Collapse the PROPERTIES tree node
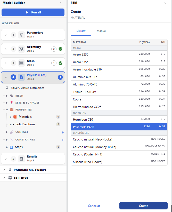The height and width of the screenshot is (212, 172). click(7, 110)
